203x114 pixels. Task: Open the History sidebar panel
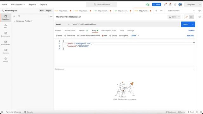6,60
